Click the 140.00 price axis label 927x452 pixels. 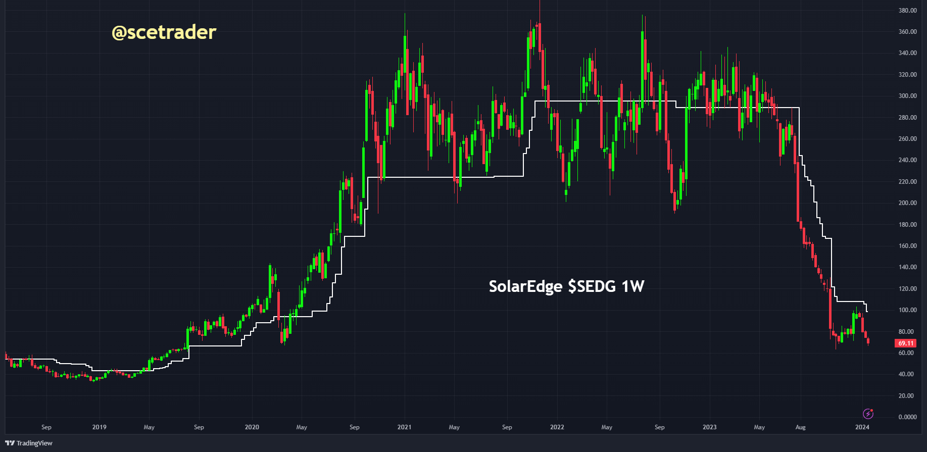(x=907, y=267)
